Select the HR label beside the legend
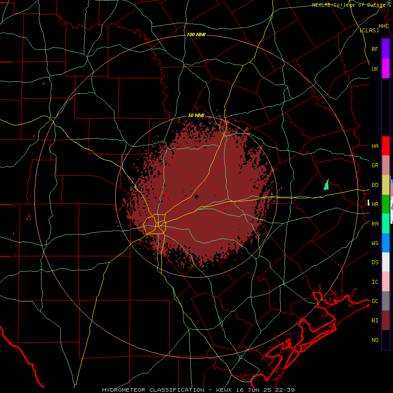The height and width of the screenshot is (393, 393). 375,204
